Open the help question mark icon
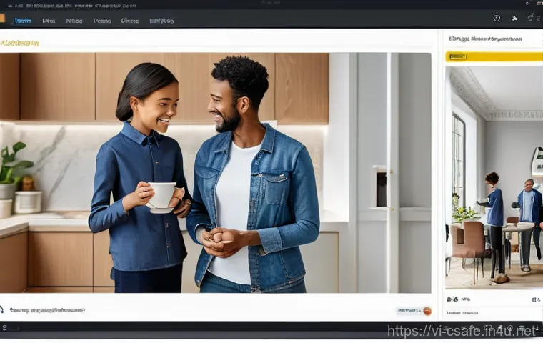 click(497, 19)
